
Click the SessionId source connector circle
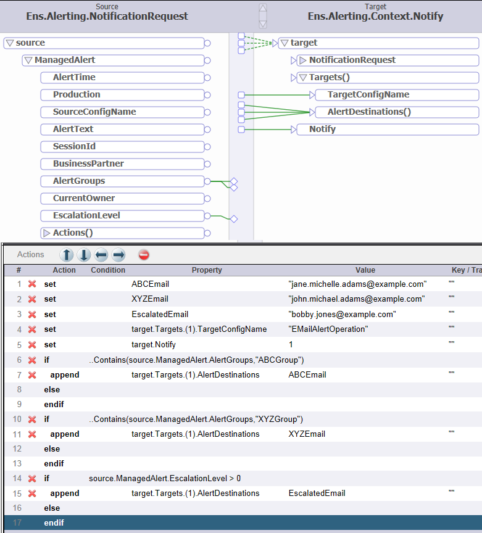pyautogui.click(x=207, y=147)
